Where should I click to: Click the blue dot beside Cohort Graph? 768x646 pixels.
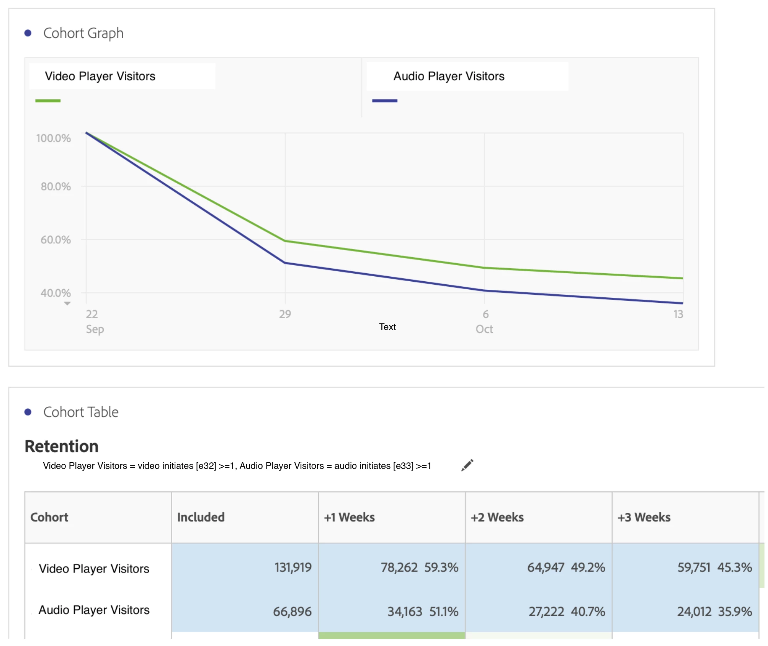28,33
